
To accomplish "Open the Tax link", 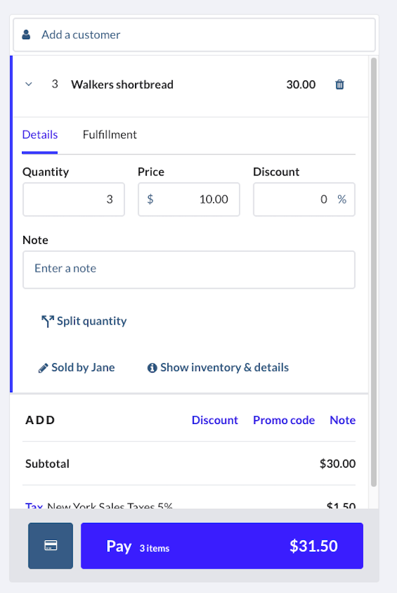I will pyautogui.click(x=34, y=506).
